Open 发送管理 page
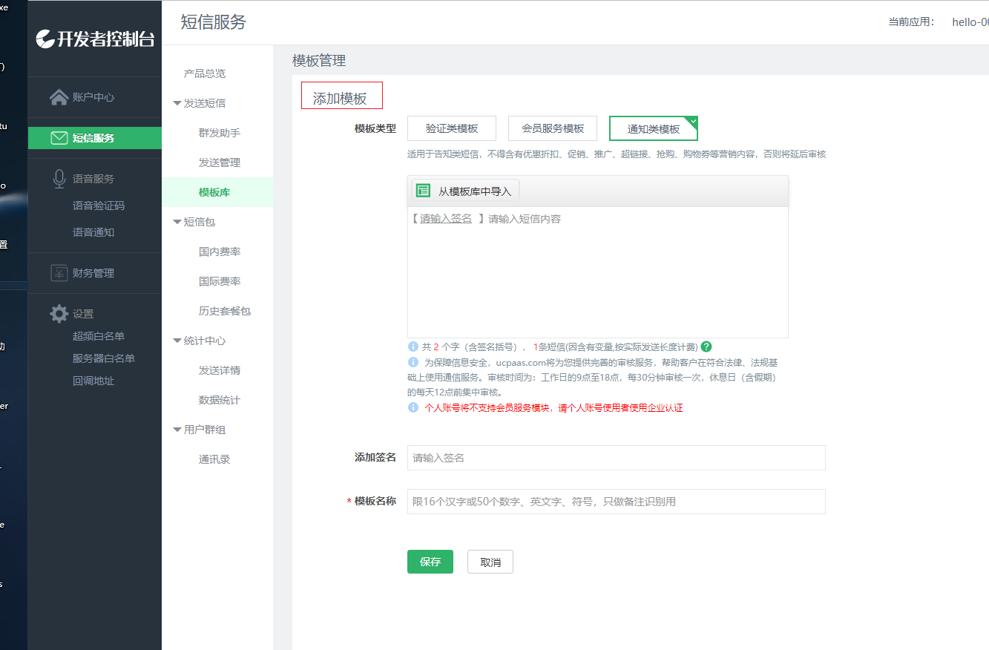This screenshot has height=650, width=989. tap(220, 162)
